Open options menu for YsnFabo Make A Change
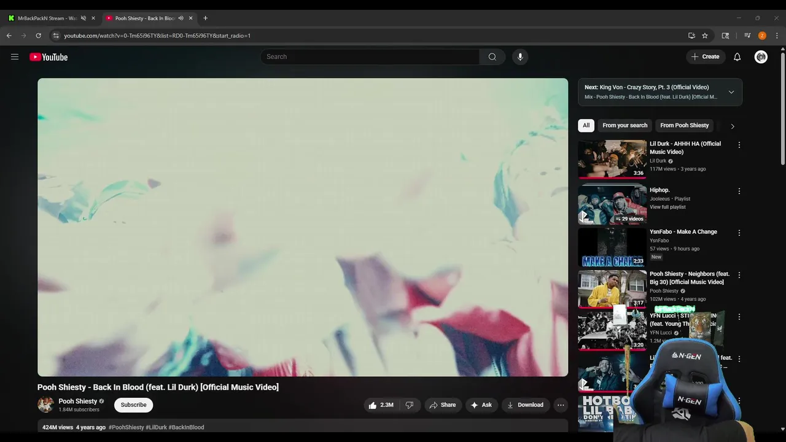This screenshot has width=786, height=442. click(739, 233)
